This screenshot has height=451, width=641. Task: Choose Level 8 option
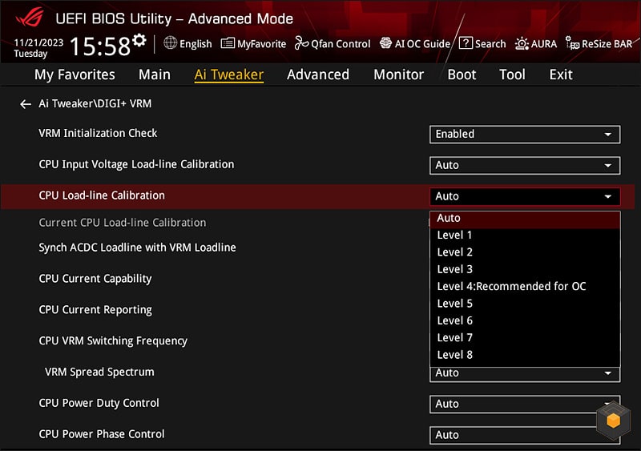click(x=525, y=355)
